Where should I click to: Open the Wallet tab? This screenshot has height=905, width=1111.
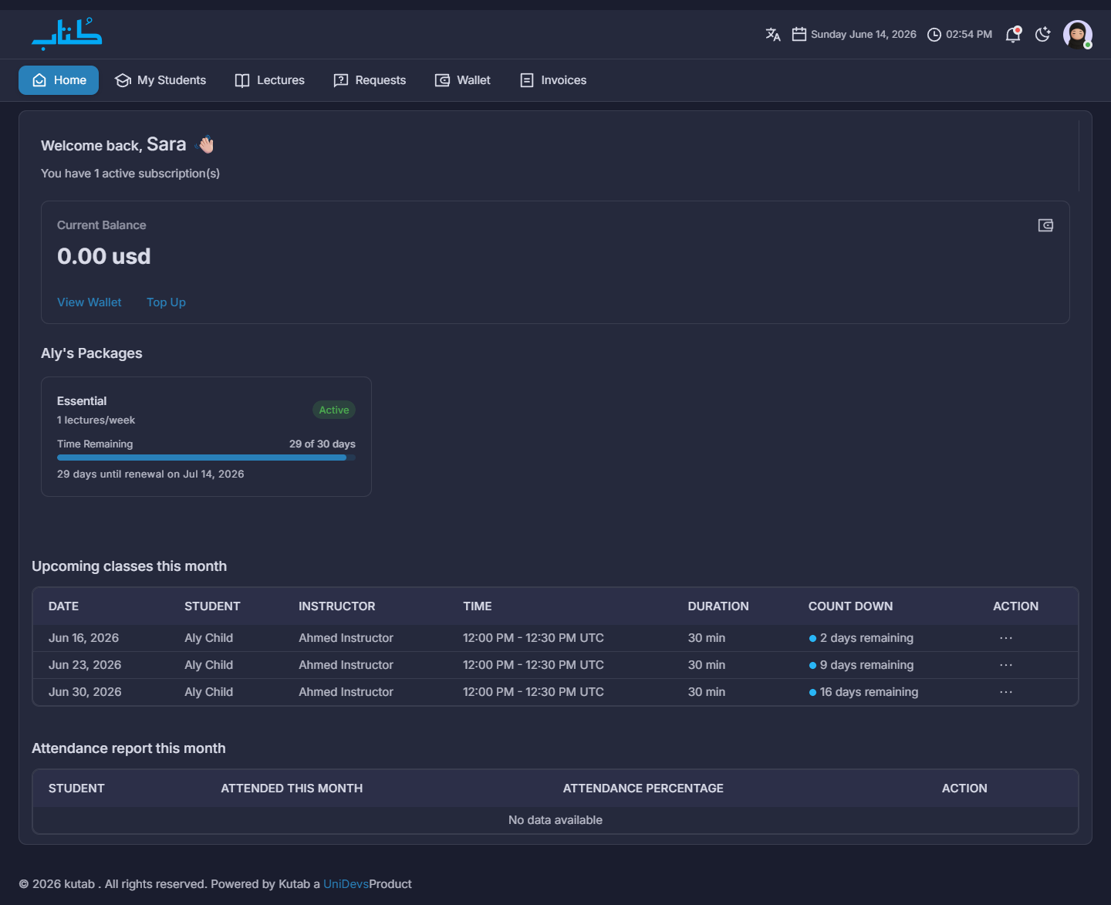pos(463,80)
